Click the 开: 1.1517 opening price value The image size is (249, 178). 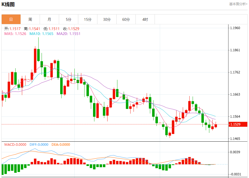[12, 29]
